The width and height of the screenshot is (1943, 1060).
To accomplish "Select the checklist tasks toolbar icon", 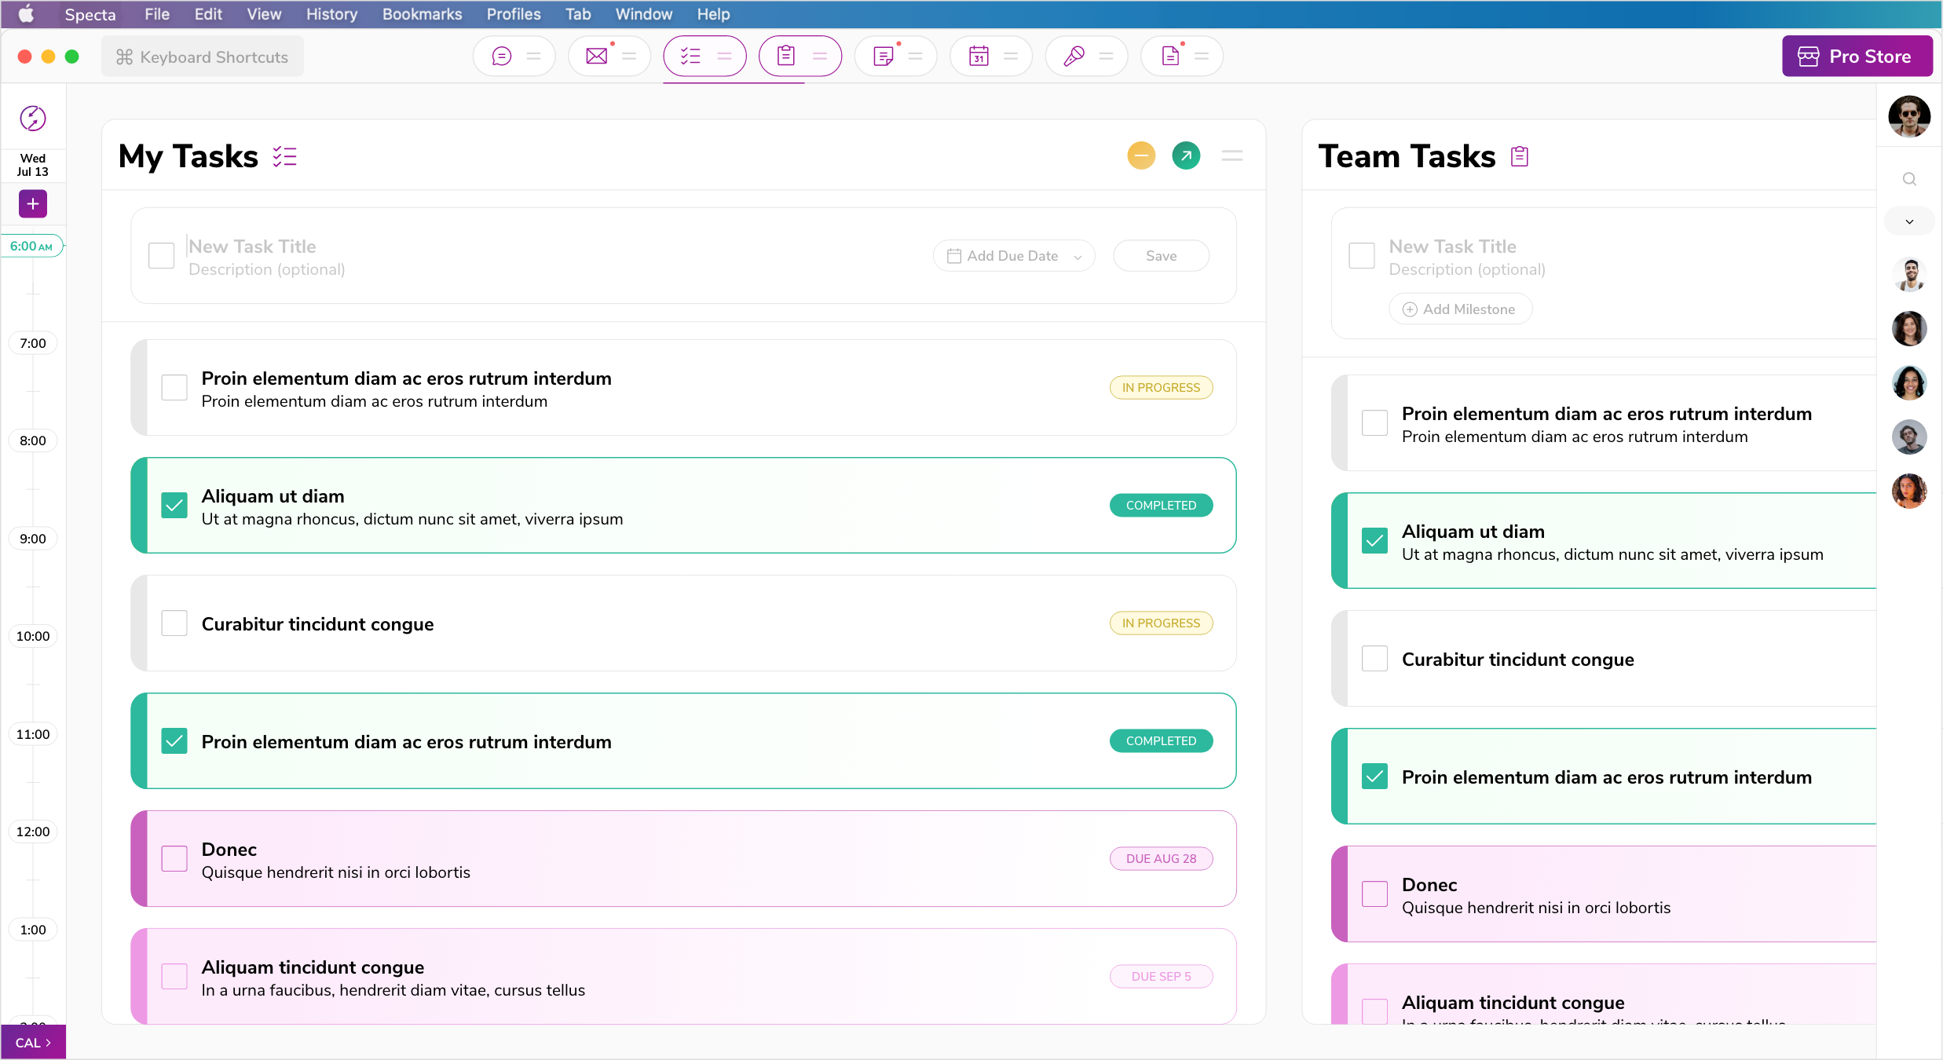I will (x=690, y=57).
